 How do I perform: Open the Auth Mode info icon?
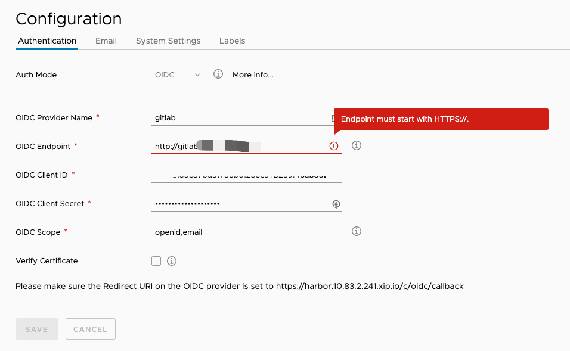coord(218,74)
